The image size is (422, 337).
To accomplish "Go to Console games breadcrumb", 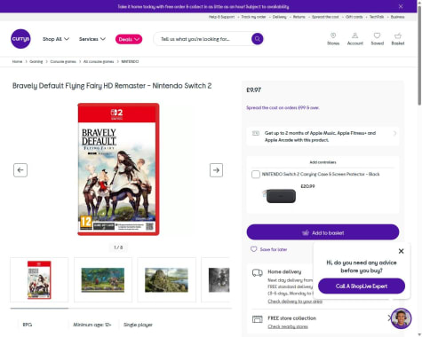I will (x=63, y=61).
